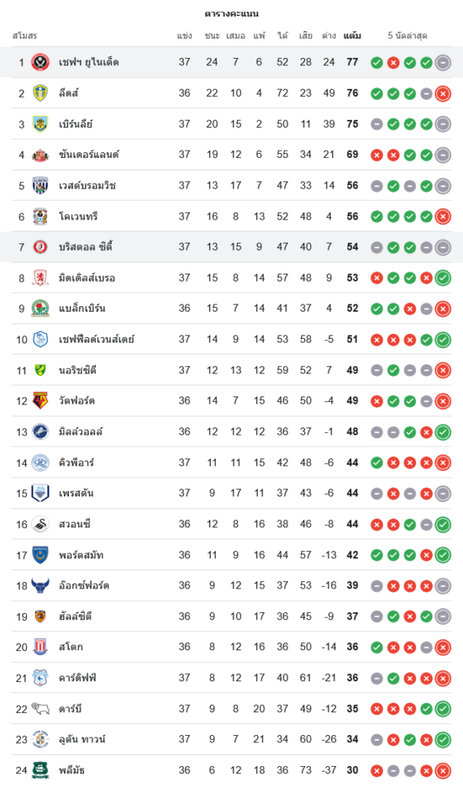
Task: Click Leeds' latest red loss icon
Action: click(442, 94)
